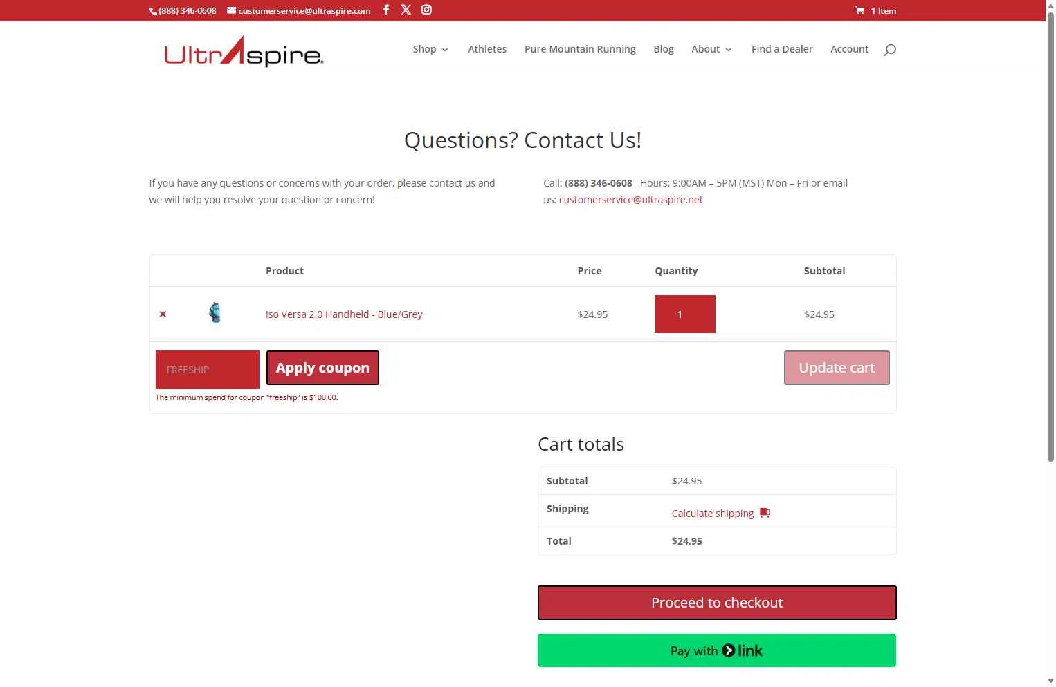Click the Calculate shipping link
Viewport: 1056px width, 687px height.
click(x=713, y=514)
